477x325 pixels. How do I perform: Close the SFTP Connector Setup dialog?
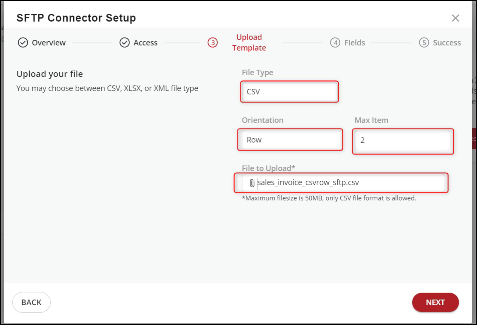click(x=455, y=18)
